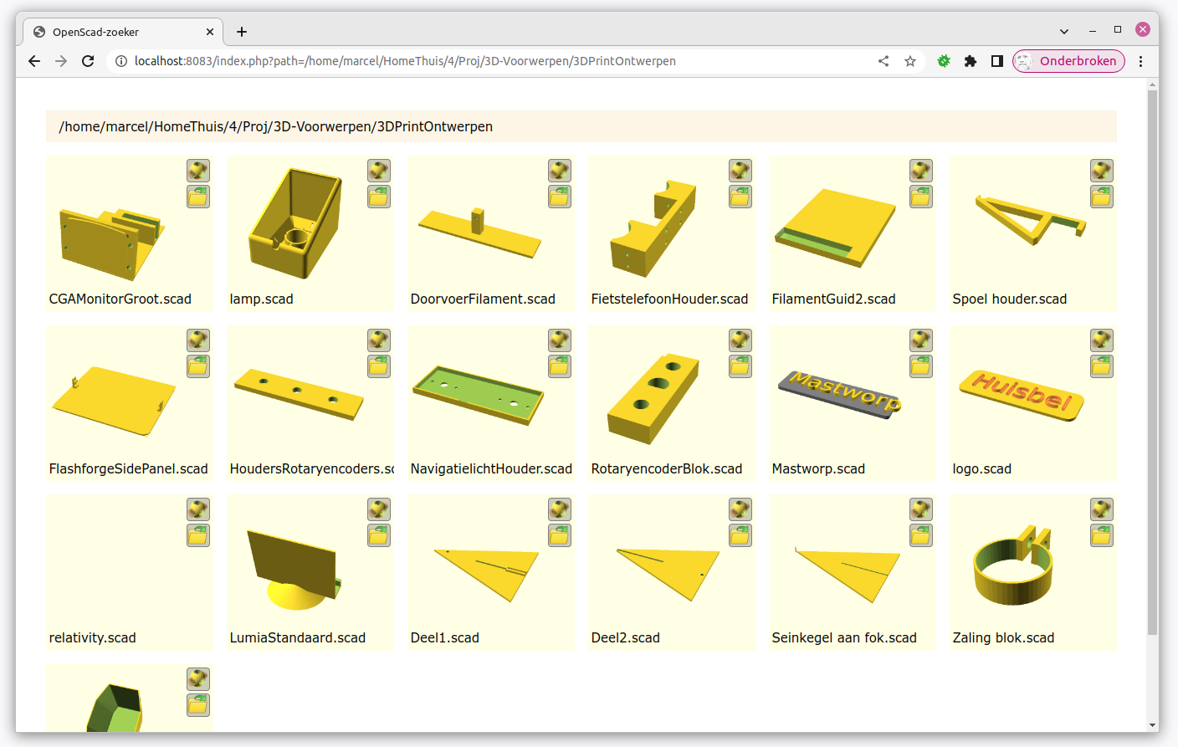The height and width of the screenshot is (747, 1178).
Task: Open the browser extensions puzzle menu
Action: coord(971,61)
